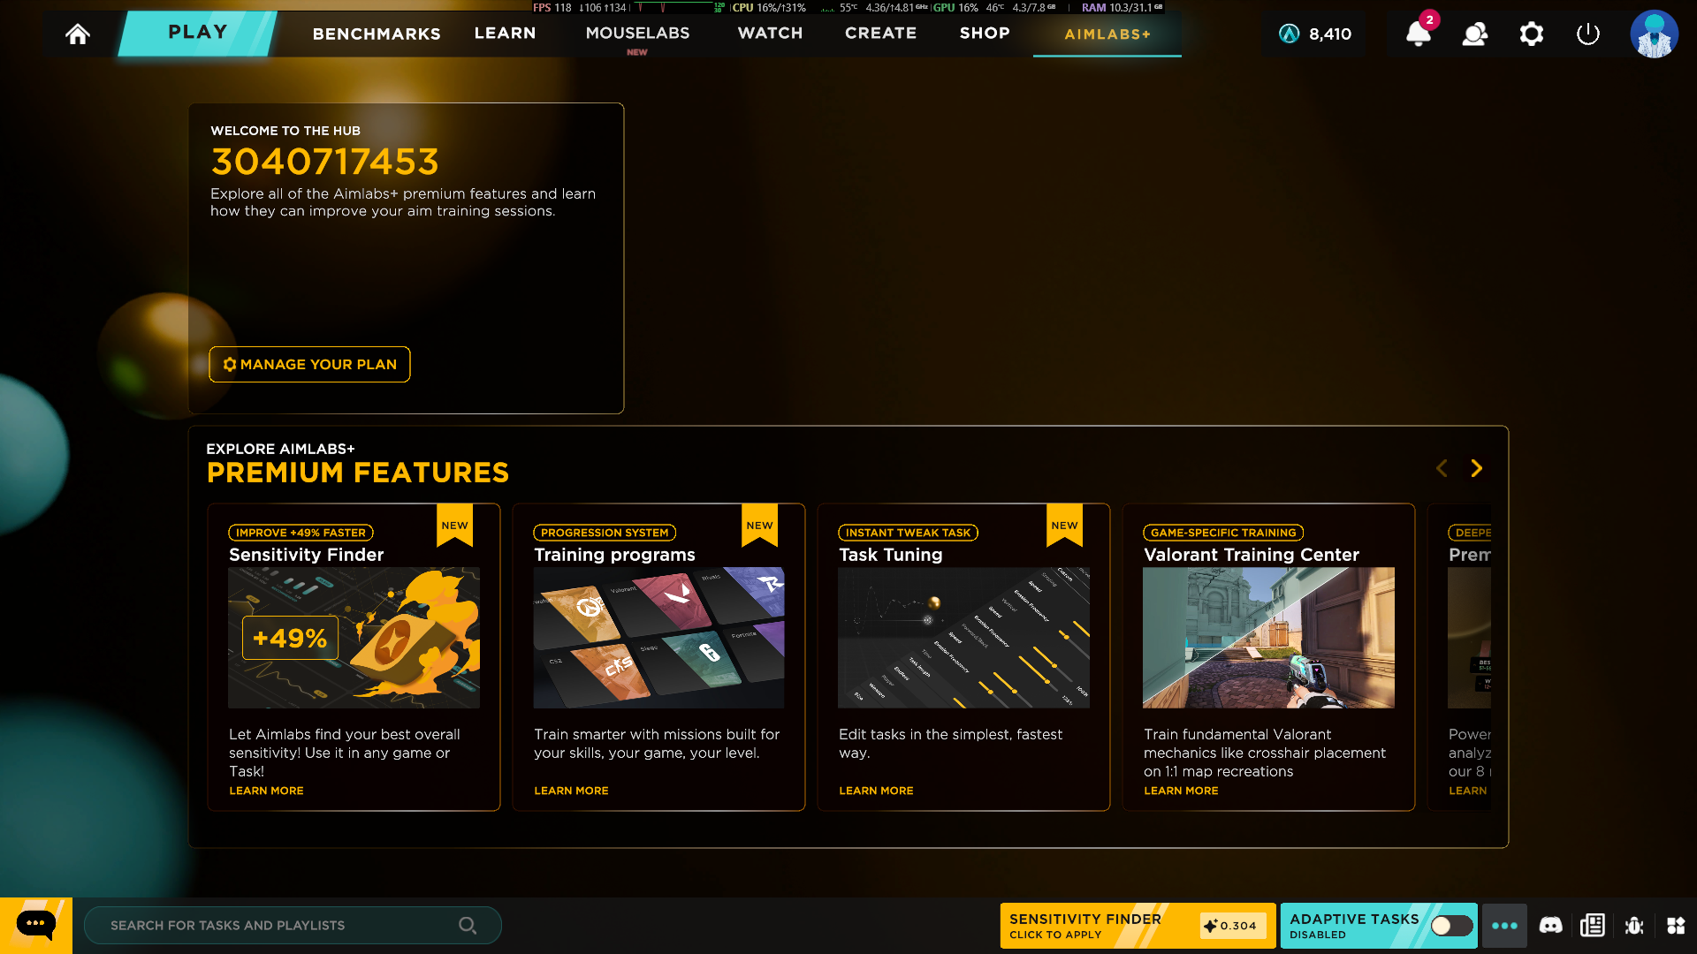Go to the Home screen icon
Viewport: 1697px width, 954px height.
(78, 34)
